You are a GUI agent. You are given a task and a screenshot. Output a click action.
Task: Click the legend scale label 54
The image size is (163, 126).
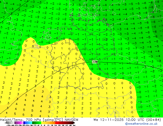coord(74,125)
